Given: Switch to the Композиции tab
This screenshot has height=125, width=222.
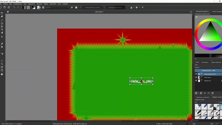Looking at the screenshot, I should 205,62.
